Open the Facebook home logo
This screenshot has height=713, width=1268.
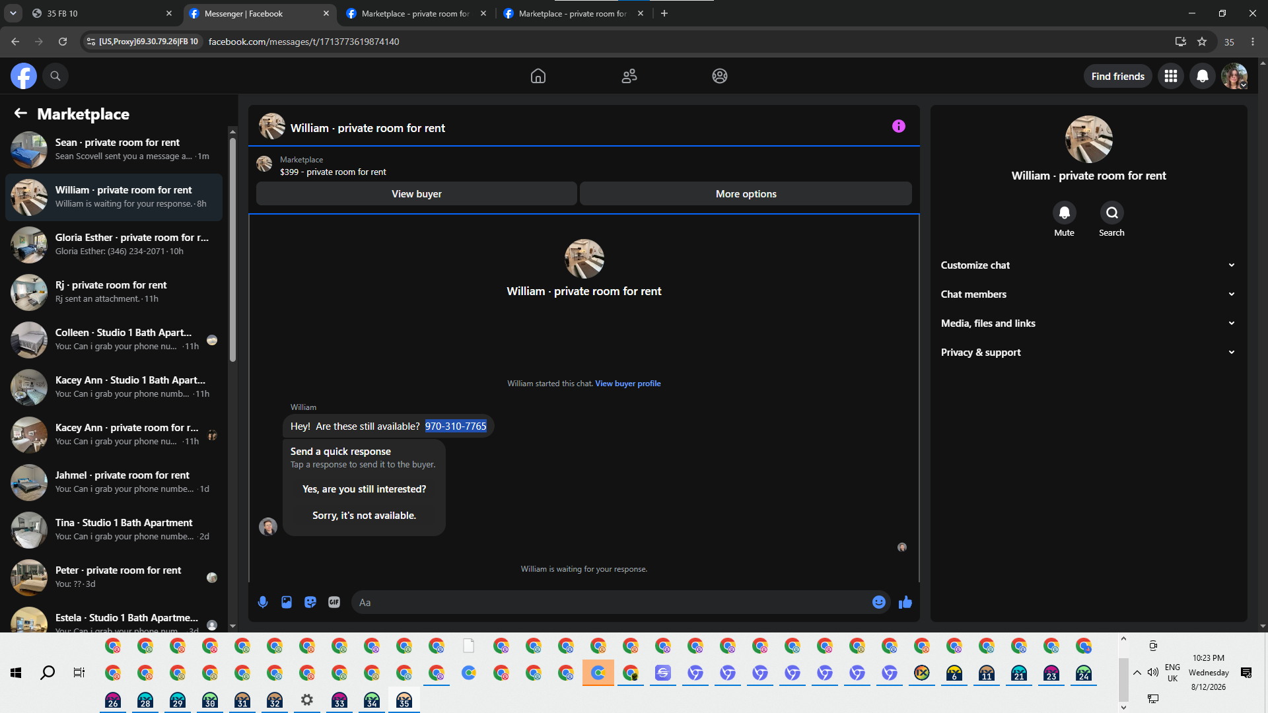[x=23, y=76]
